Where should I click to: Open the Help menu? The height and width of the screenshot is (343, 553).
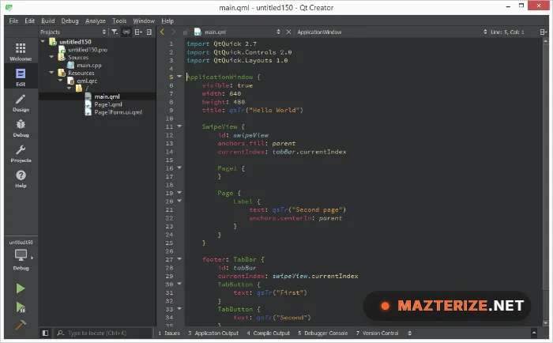click(167, 21)
